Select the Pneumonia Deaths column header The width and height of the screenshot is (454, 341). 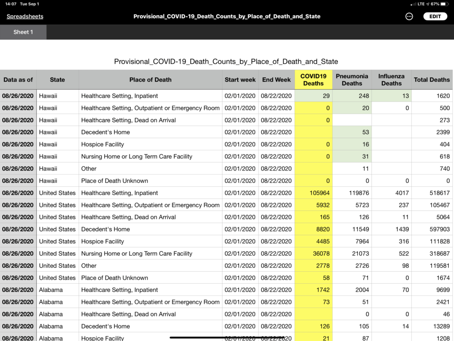pyautogui.click(x=352, y=80)
